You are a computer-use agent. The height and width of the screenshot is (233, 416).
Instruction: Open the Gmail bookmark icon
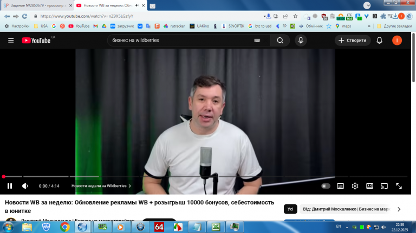pyautogui.click(x=95, y=26)
